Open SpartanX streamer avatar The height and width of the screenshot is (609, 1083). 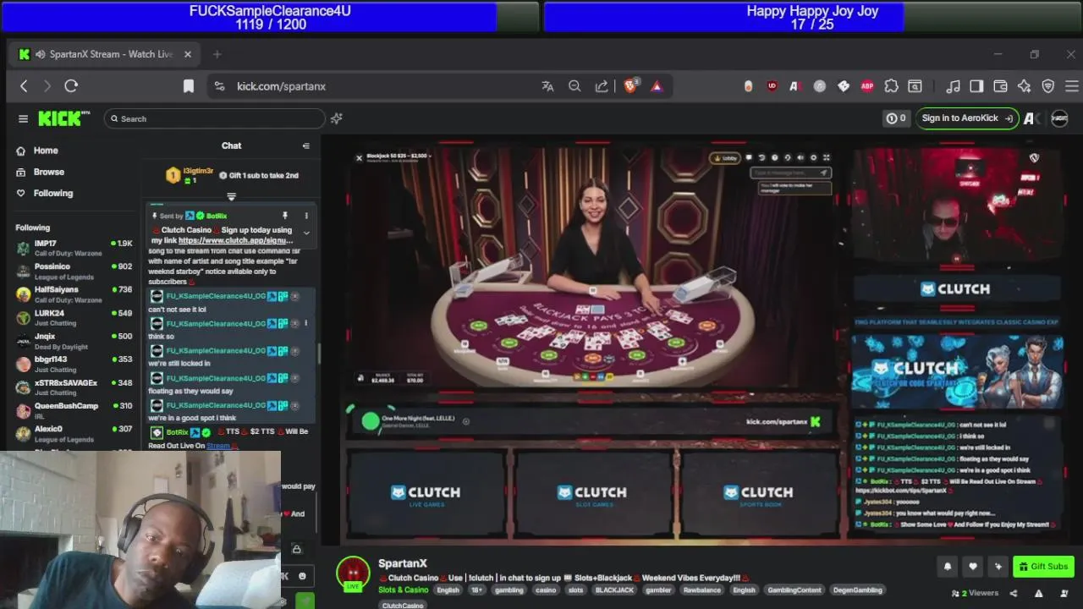pyautogui.click(x=353, y=573)
